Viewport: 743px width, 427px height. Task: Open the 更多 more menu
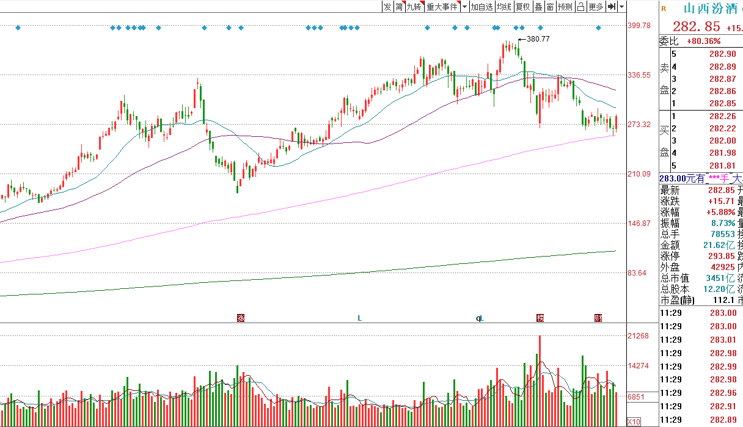click(x=596, y=7)
